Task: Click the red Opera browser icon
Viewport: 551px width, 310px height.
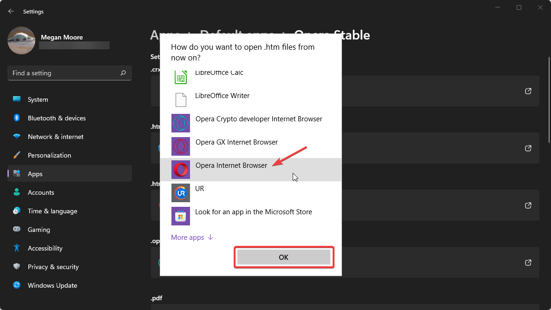Action: click(181, 170)
